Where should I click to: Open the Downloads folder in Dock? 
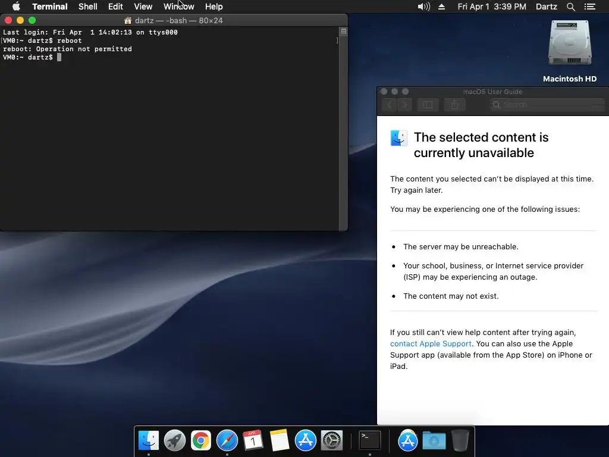tap(434, 441)
